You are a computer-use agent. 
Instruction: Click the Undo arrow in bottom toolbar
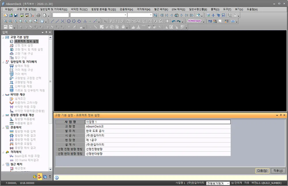pos(6,27)
